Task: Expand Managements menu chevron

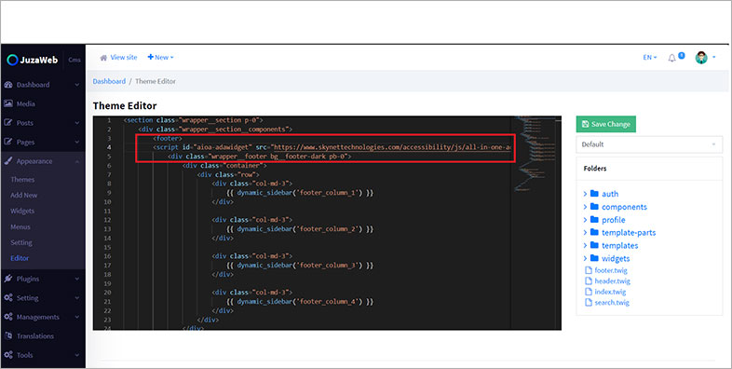Action: (77, 318)
